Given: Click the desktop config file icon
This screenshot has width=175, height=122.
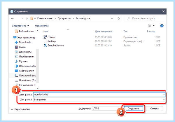Looking at the screenshot, I should [45, 41].
